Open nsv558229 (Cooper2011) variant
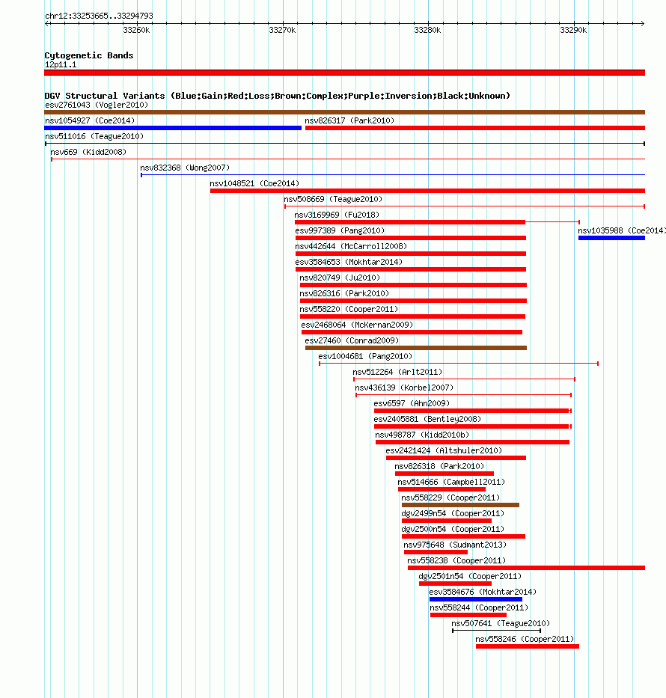 (x=450, y=498)
